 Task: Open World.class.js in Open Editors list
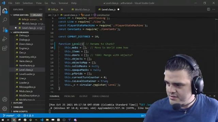coord(27,24)
